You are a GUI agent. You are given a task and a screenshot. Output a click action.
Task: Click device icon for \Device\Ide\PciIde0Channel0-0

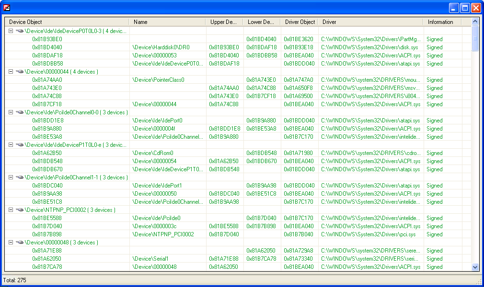pyautogui.click(x=20, y=112)
